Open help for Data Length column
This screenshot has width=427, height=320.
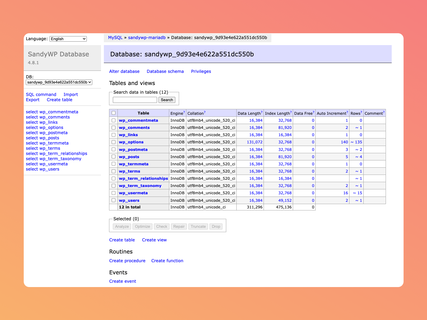point(262,112)
